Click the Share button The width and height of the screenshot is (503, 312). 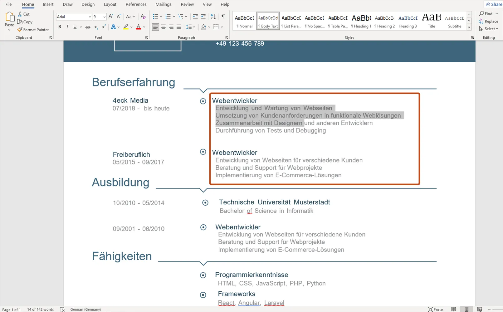(494, 4)
